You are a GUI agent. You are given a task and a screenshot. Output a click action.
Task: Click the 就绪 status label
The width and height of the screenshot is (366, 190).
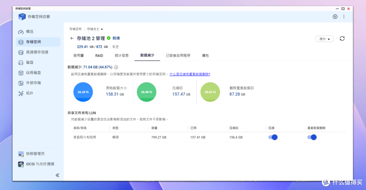point(116,38)
